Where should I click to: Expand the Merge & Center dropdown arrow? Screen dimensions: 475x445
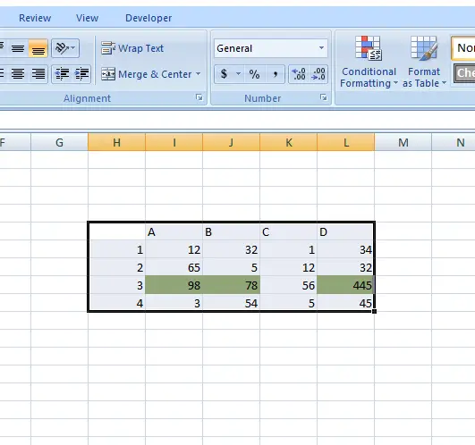[198, 74]
